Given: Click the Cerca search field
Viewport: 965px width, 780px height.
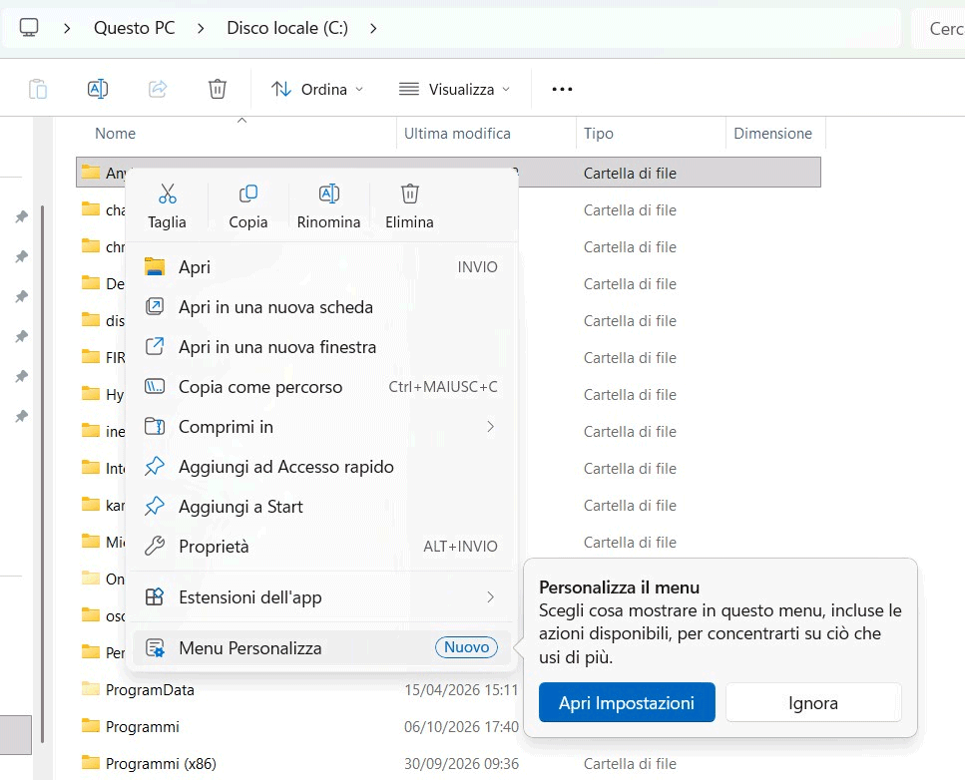Looking at the screenshot, I should tap(938, 28).
